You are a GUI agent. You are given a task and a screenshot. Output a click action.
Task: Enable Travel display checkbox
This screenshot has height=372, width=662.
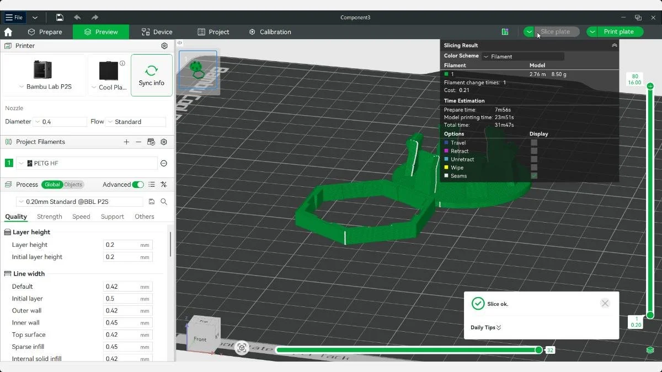[534, 143]
